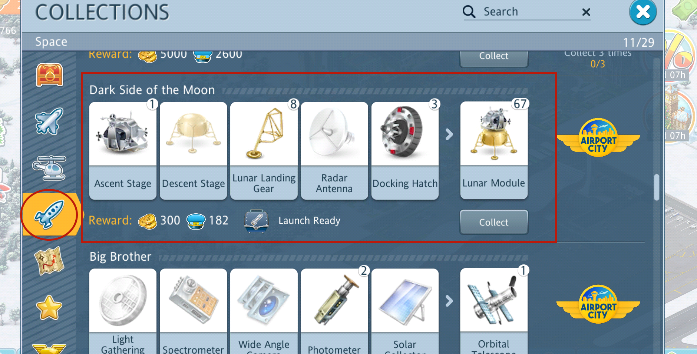Collect the Dark Side of the Moon reward
Screen dimensions: 697x354
pyautogui.click(x=494, y=222)
